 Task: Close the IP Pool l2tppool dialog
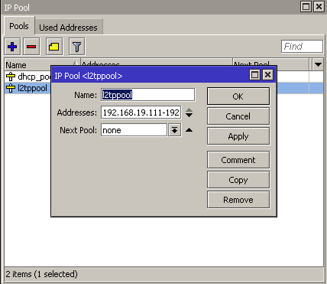click(x=267, y=75)
